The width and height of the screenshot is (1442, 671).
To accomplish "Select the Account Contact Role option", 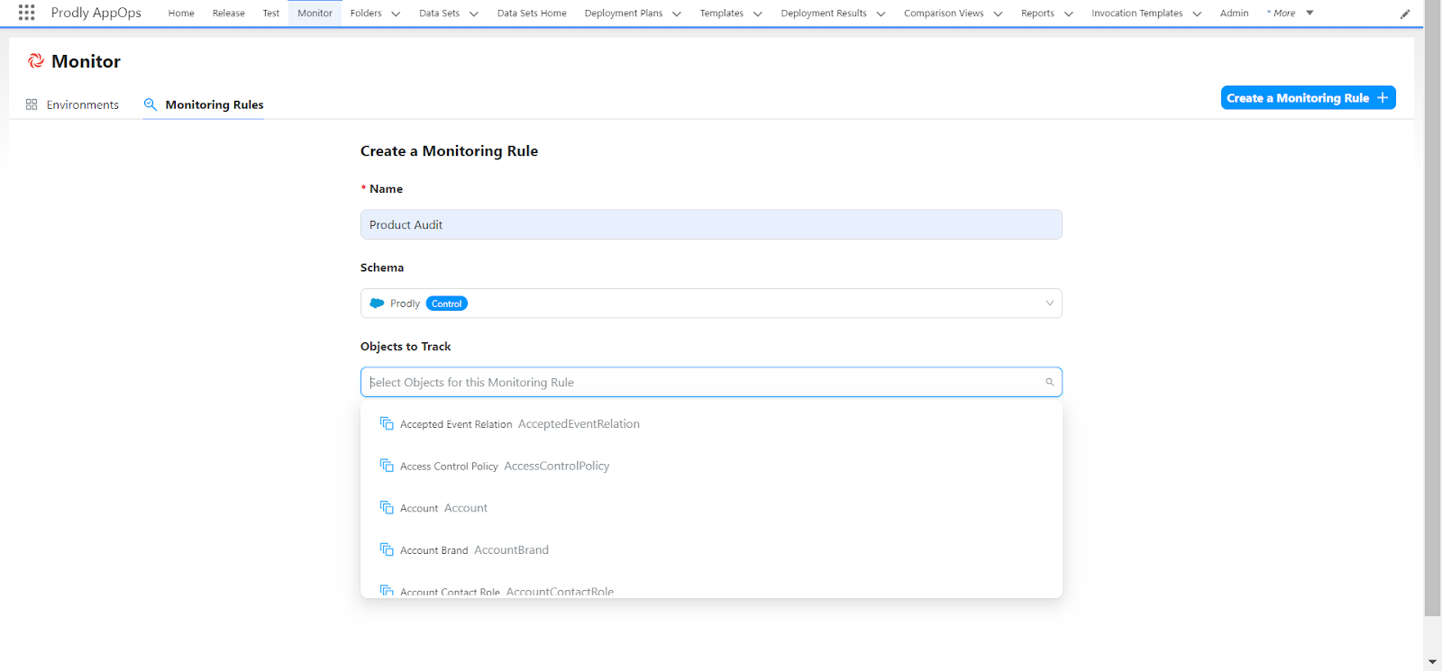I will pyautogui.click(x=711, y=590).
